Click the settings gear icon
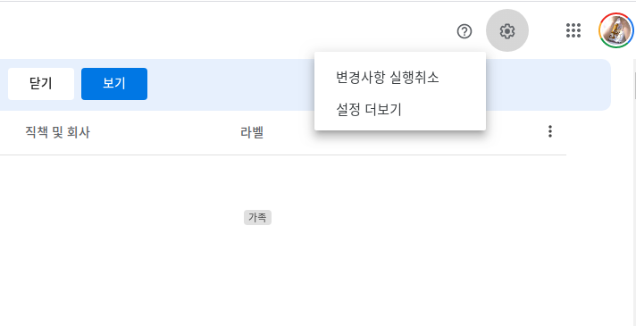 tap(507, 30)
